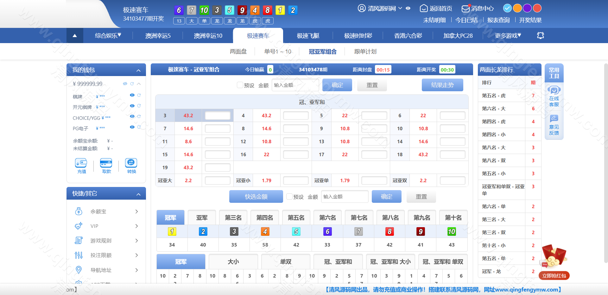Click the transfer (转换) icon
The height and width of the screenshot is (295, 608).
click(x=131, y=163)
